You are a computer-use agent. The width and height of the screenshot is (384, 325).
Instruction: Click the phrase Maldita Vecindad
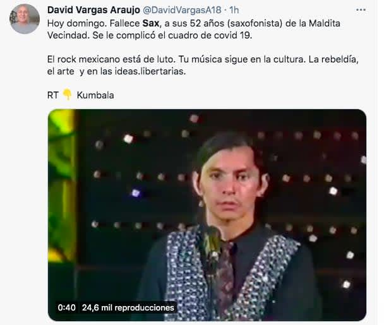tap(193, 30)
